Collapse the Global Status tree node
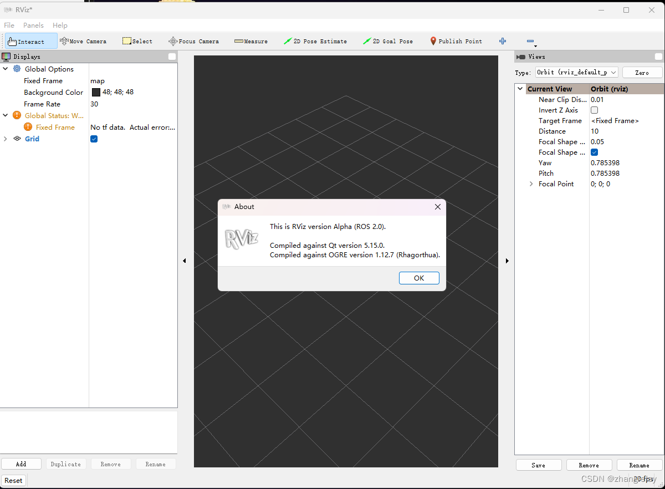Viewport: 665px width, 489px height. click(6, 115)
